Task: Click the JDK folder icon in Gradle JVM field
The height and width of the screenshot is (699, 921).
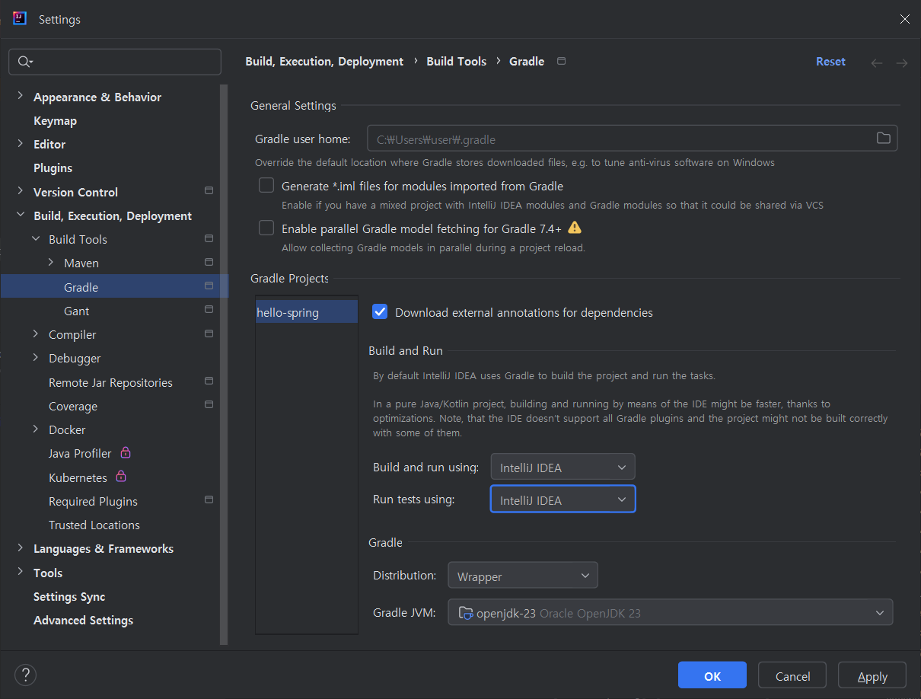Action: [x=466, y=612]
